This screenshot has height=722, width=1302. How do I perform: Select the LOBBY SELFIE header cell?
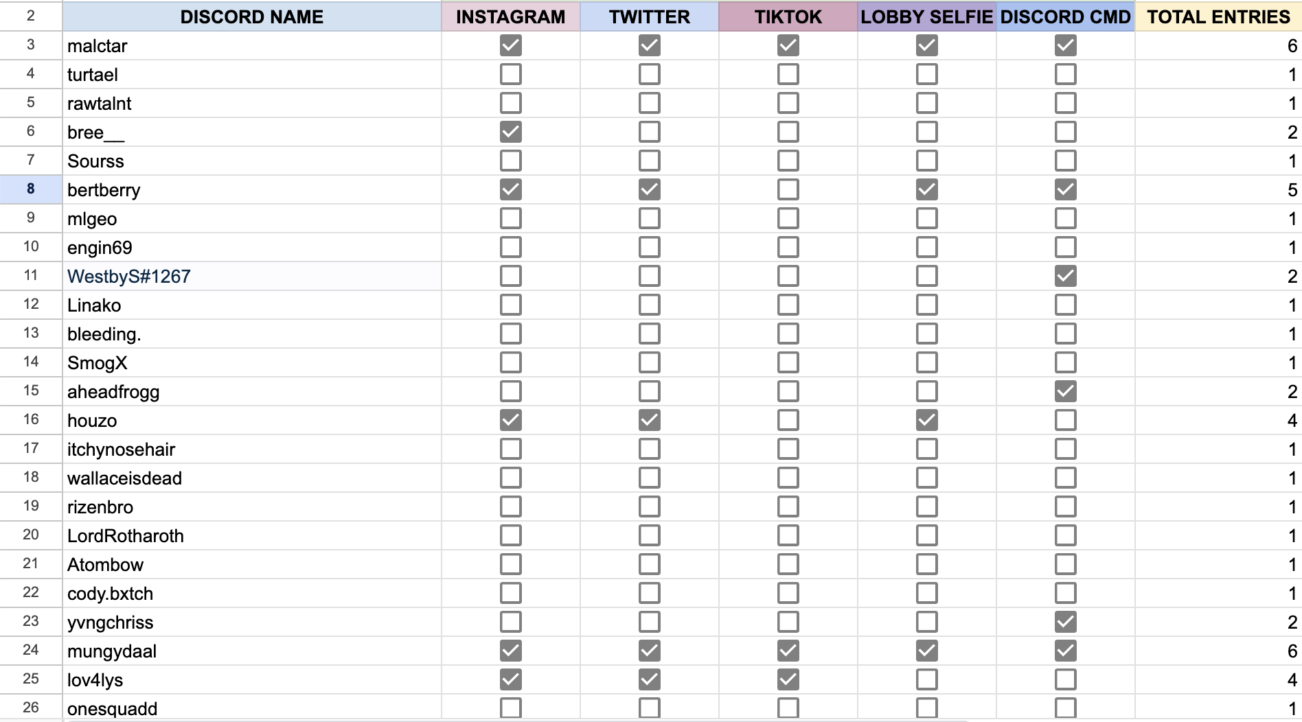[927, 16]
